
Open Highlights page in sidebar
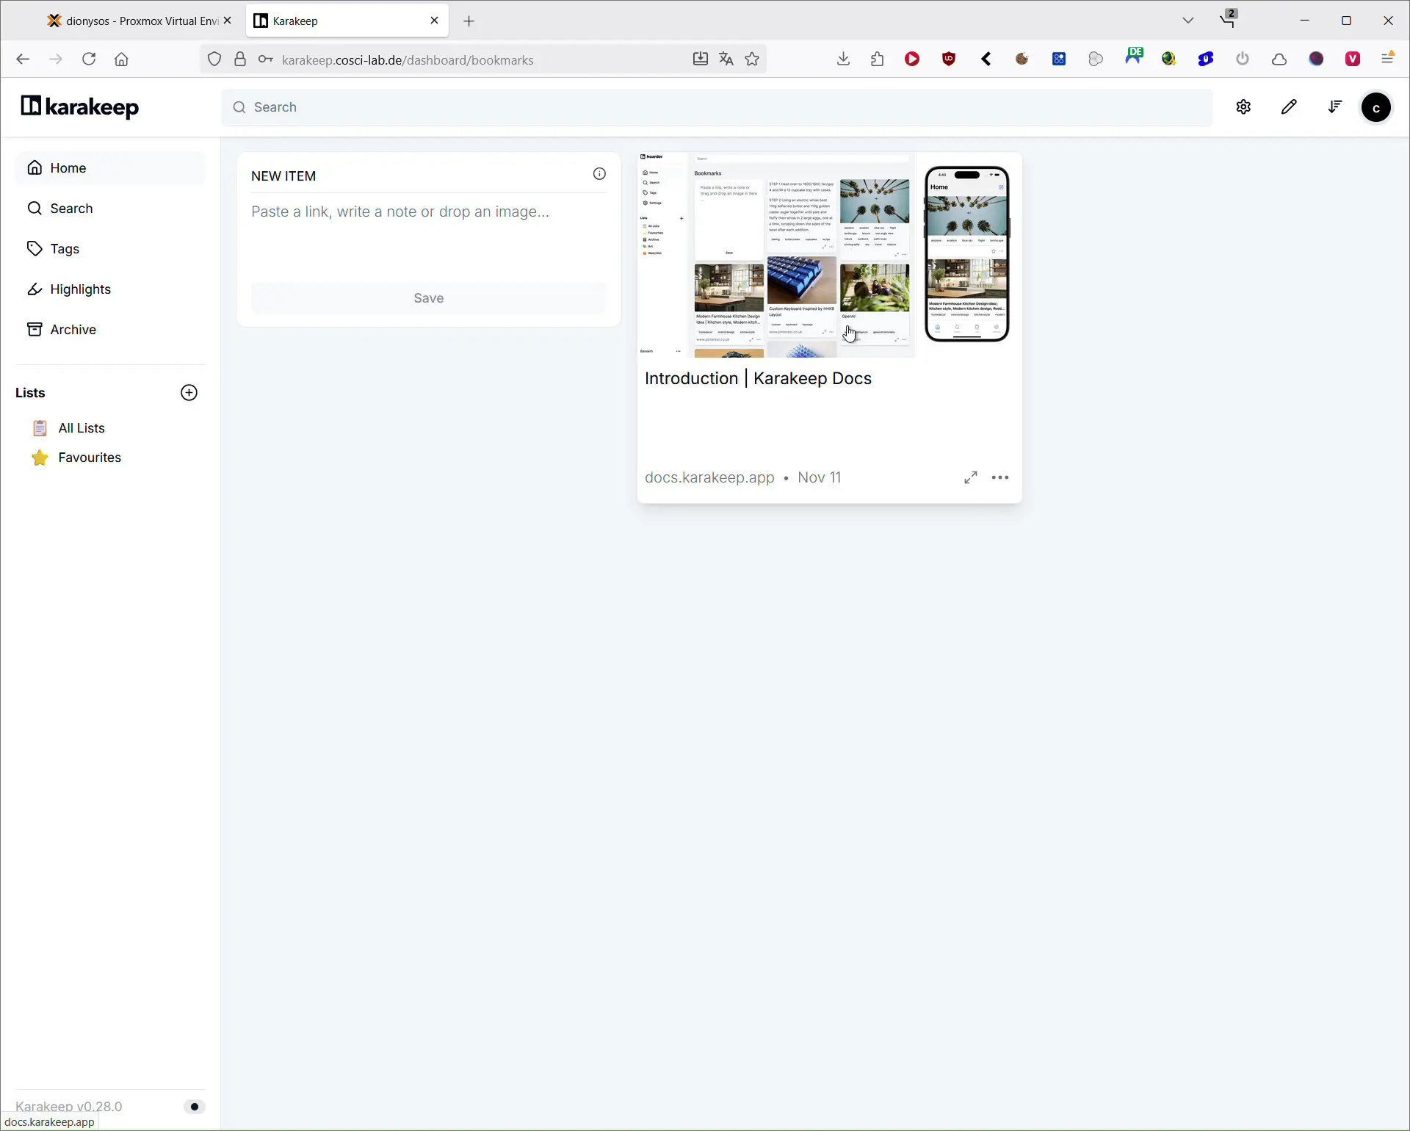point(80,289)
